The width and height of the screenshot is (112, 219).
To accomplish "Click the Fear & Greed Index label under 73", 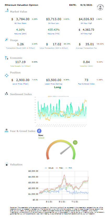I will [x=86, y=84].
